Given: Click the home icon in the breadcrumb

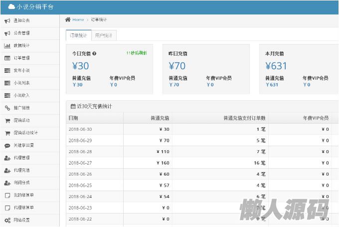Looking at the screenshot, I should [68, 19].
